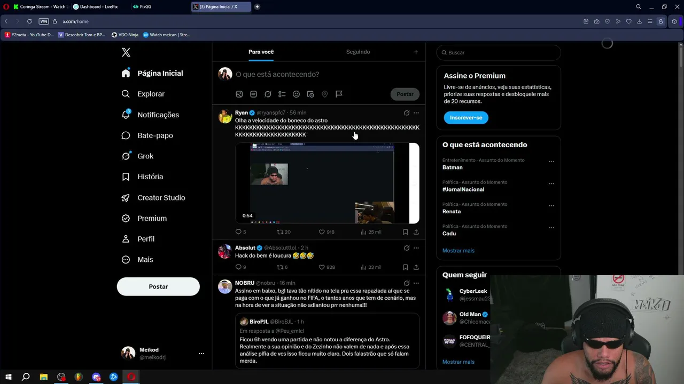The width and height of the screenshot is (684, 384).
Task: Play the video in Ryan's post
Action: point(327,183)
